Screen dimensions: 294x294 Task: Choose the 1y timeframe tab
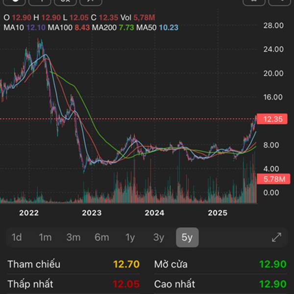130,238
